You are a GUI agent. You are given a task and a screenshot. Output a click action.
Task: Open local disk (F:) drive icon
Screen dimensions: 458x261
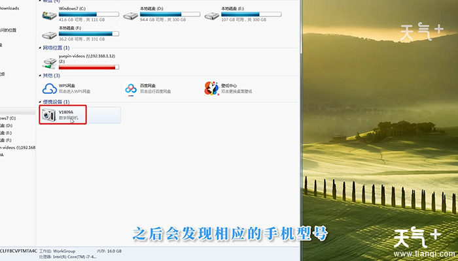(x=49, y=35)
